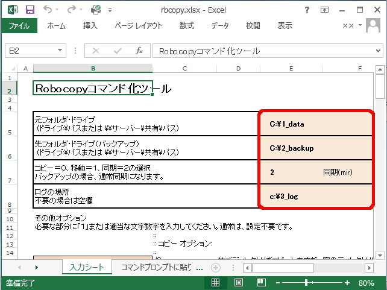This screenshot has height=290, width=387.
Task: Customize the Quick Access Toolbar dropdown
Action: [x=110, y=10]
